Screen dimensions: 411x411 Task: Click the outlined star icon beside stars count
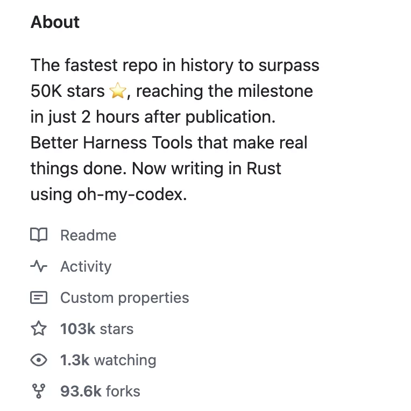tap(39, 329)
